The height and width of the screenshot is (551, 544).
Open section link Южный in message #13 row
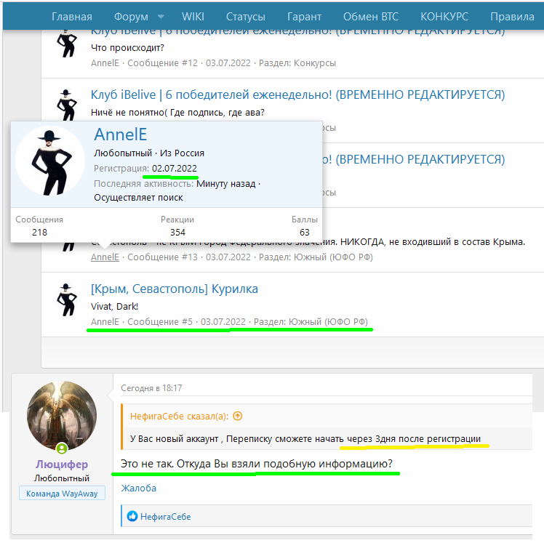(x=333, y=257)
